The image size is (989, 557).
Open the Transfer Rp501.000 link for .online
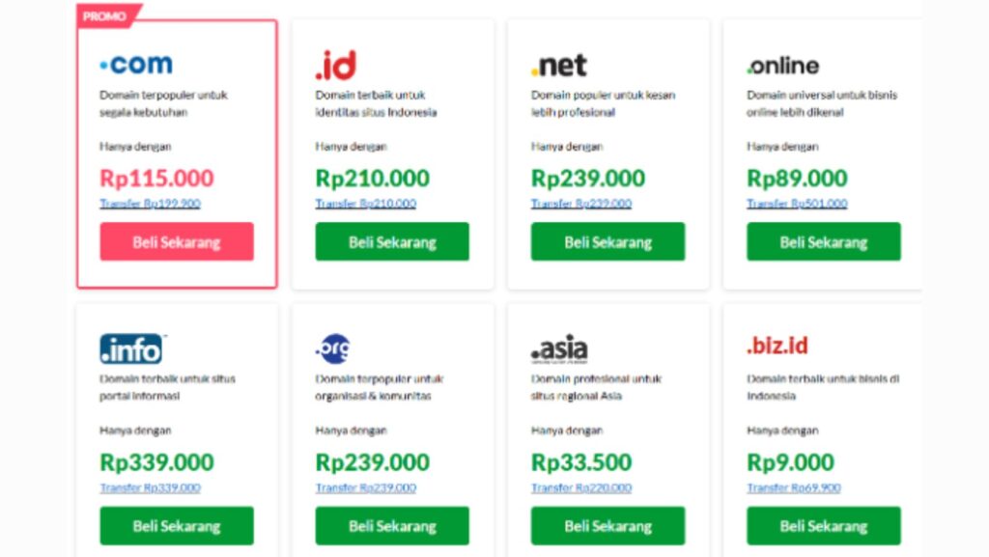click(x=797, y=204)
